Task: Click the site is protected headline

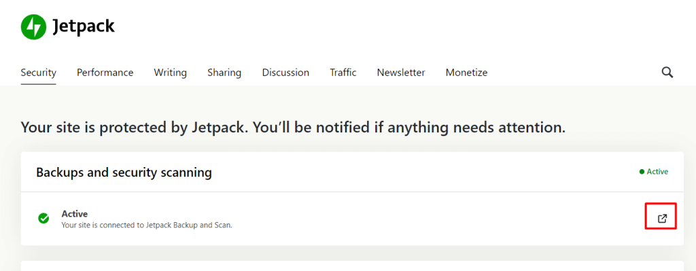Action: tap(293, 128)
